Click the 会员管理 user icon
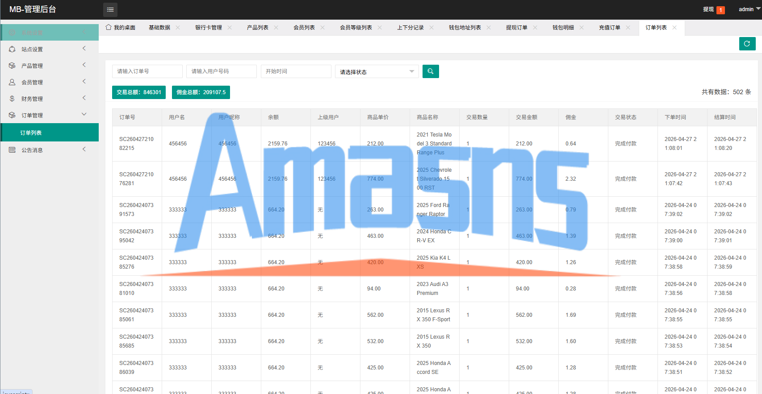The width and height of the screenshot is (762, 394). (x=12, y=82)
